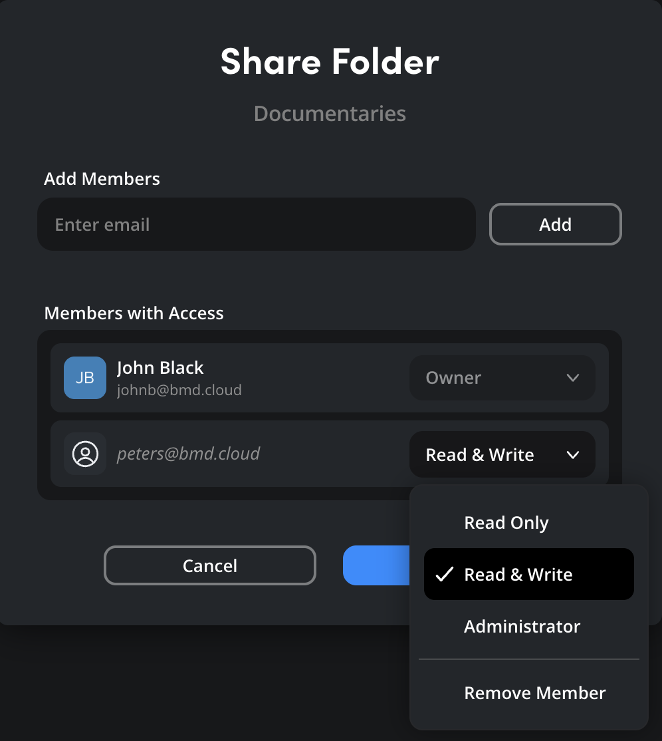Image resolution: width=662 pixels, height=741 pixels.
Task: Click the Documentaries folder name subtitle
Action: (330, 113)
